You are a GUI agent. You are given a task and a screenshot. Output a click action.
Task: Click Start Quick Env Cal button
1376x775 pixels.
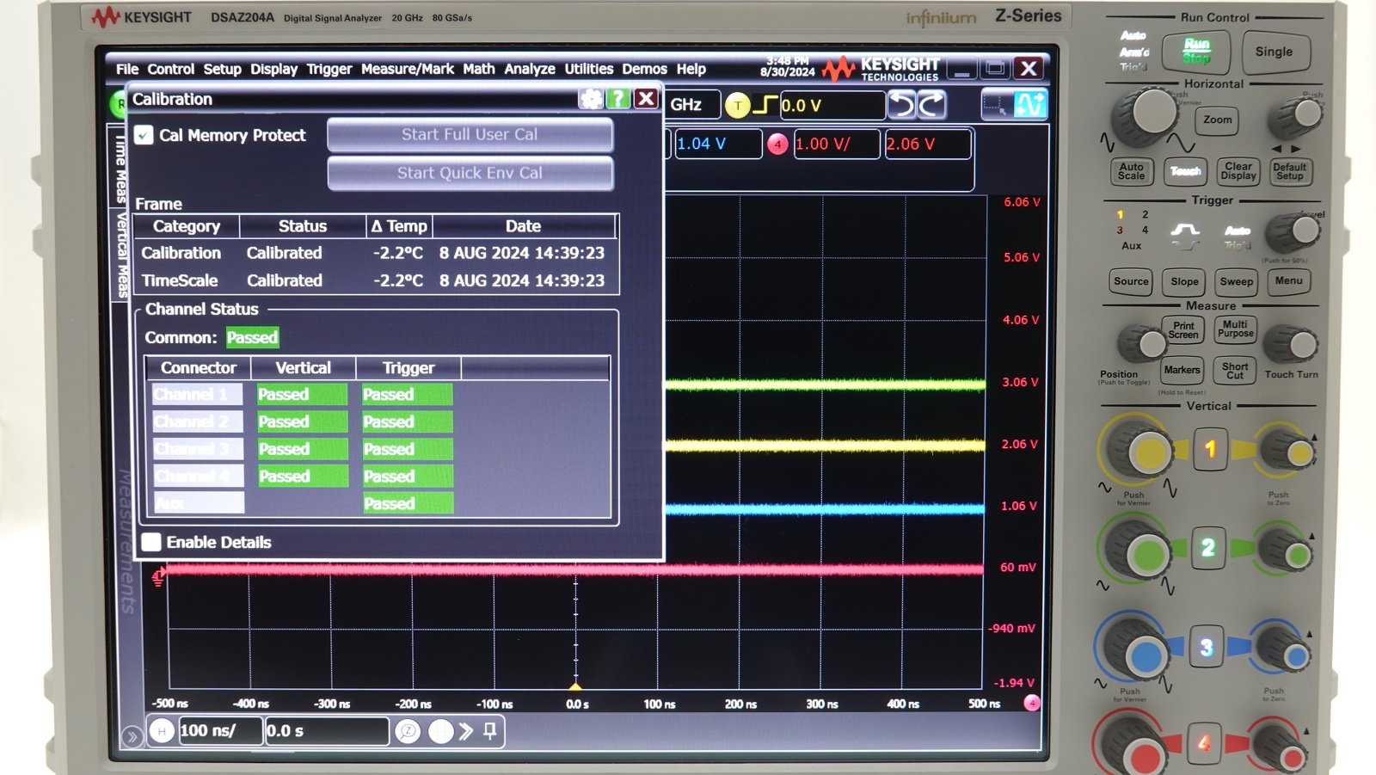point(470,173)
